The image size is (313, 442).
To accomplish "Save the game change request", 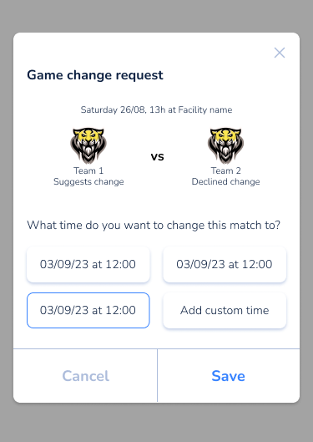I will 228,376.
